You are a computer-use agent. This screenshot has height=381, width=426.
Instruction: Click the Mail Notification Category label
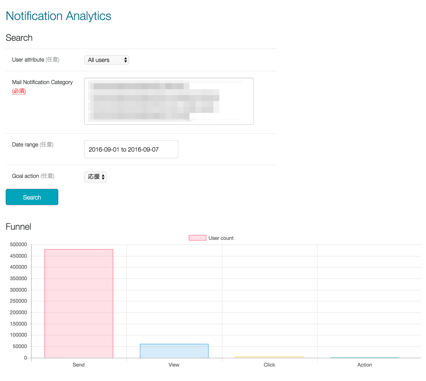click(42, 82)
